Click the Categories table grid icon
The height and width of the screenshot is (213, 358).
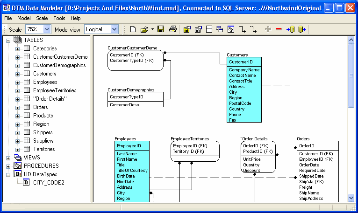point(27,48)
